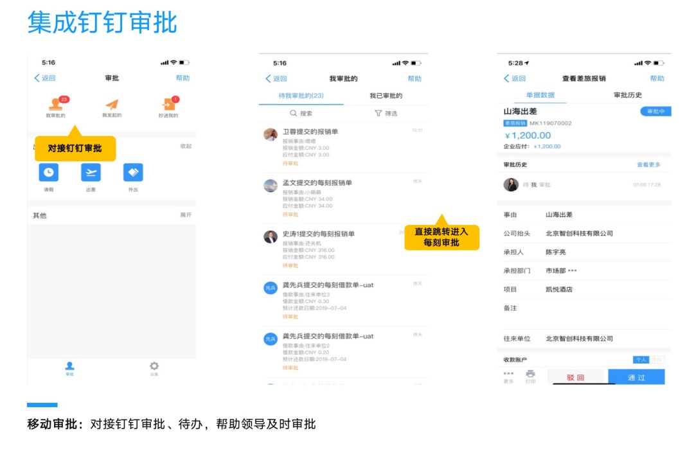
Task: Tap 往来单位 value 北京智创科技有限公司
Action: pyautogui.click(x=579, y=339)
